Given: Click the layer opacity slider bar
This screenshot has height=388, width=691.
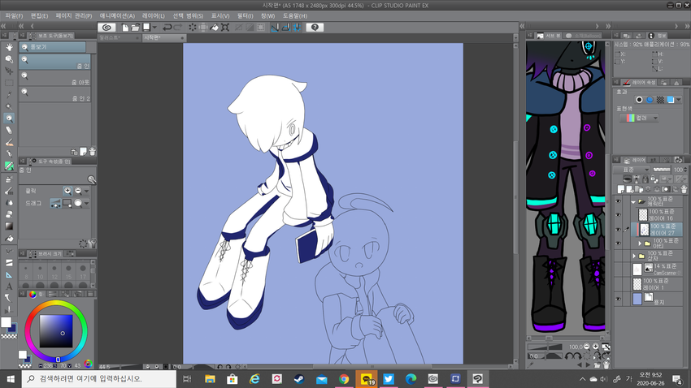Looking at the screenshot, I should [661, 170].
